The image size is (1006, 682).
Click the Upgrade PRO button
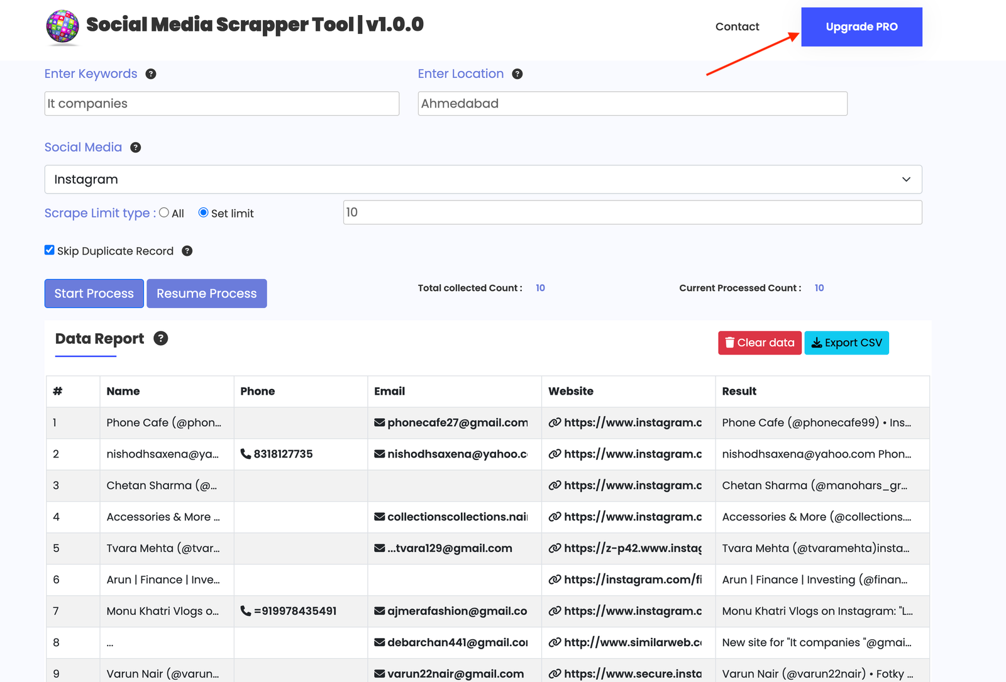point(861,27)
